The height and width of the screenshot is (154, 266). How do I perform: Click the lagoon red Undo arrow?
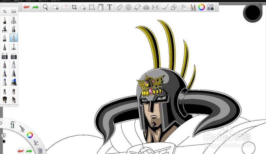[20, 151]
